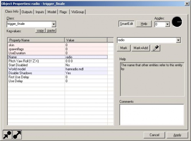The image size is (191, 141).
Task: Open the Outputs tab
Action: coord(27,12)
